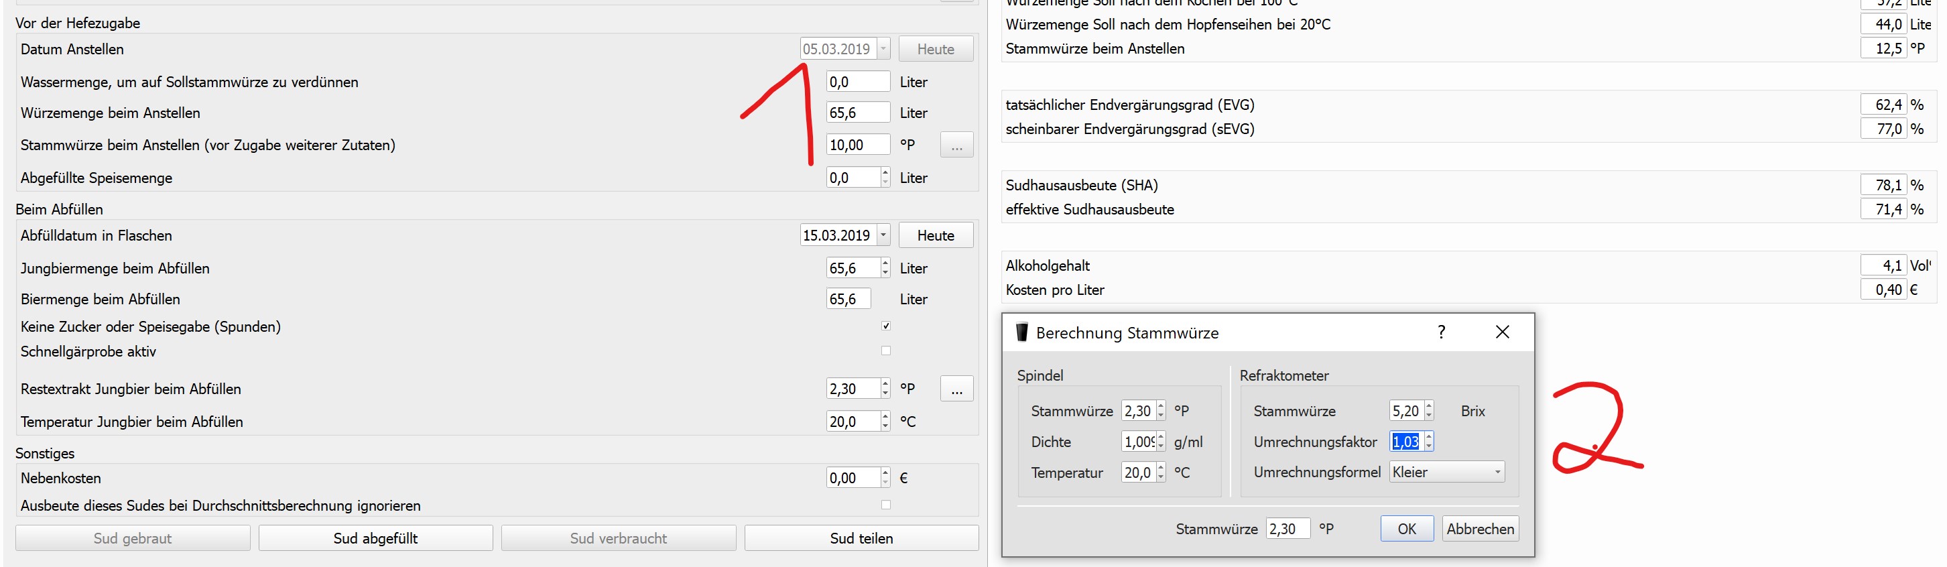The width and height of the screenshot is (1947, 567).
Task: Click Heute button beside Abfülldatum
Action: [935, 235]
